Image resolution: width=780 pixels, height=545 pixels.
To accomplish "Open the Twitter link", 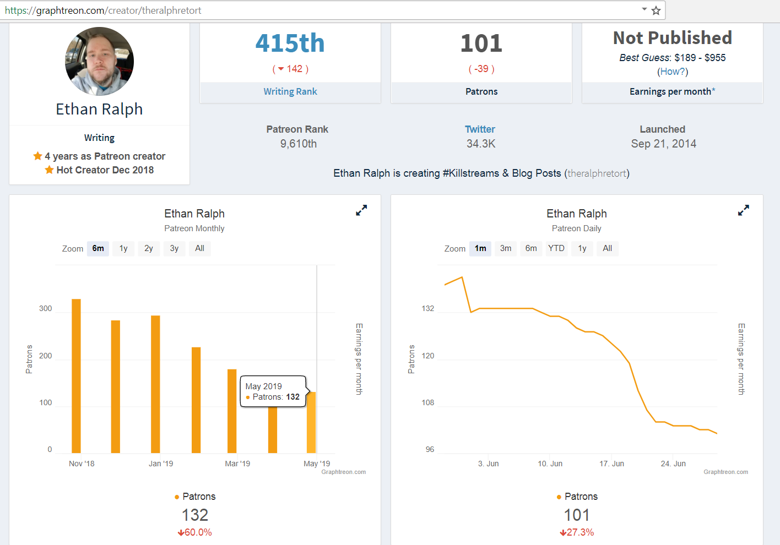I will coord(480,129).
